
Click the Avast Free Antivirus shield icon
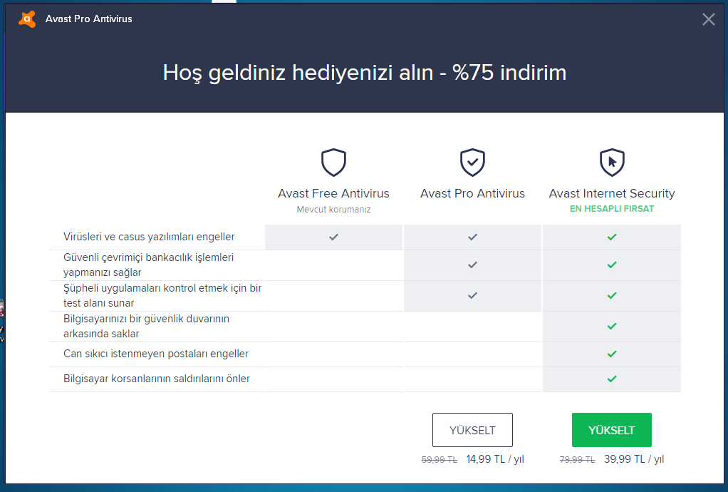point(333,163)
